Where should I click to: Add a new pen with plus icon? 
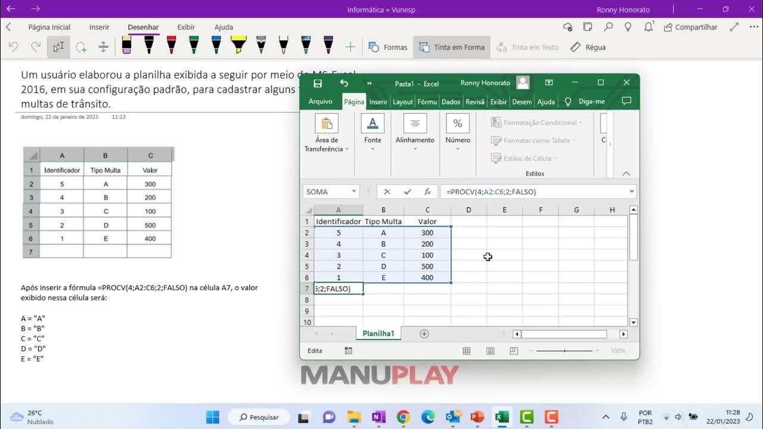point(351,47)
